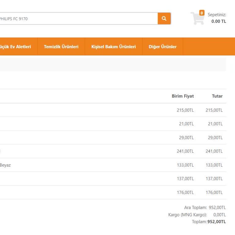Screen dimensions: 235x235
Task: Click the Birim Fiyat column header
Action: tap(183, 96)
